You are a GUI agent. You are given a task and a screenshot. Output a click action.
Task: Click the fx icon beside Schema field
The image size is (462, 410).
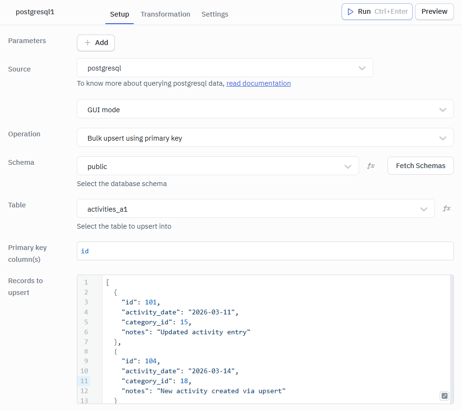tap(370, 165)
